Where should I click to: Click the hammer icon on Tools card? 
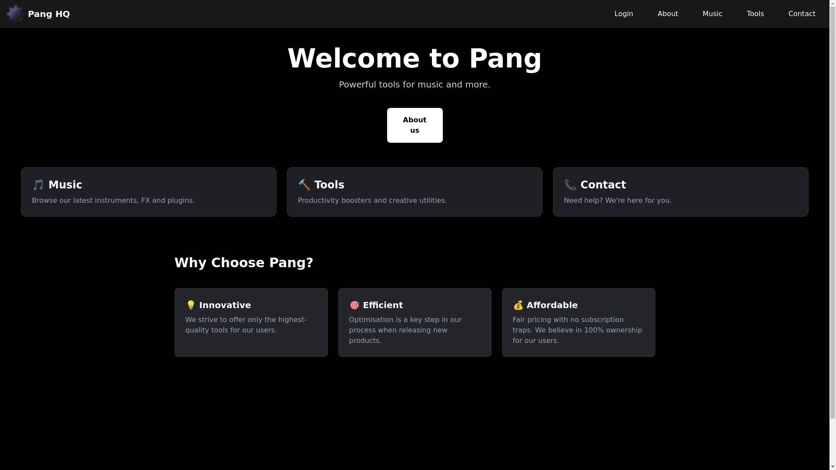click(x=304, y=185)
